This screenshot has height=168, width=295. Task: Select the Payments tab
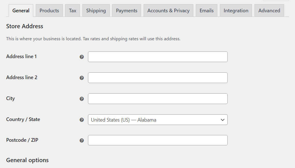[x=126, y=10]
